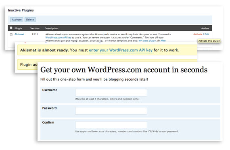Click the Inactive Plugins heading
Screen dimensions: 230x150
click(21, 10)
